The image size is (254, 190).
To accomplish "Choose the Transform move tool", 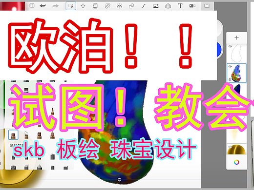I will pos(83,6).
